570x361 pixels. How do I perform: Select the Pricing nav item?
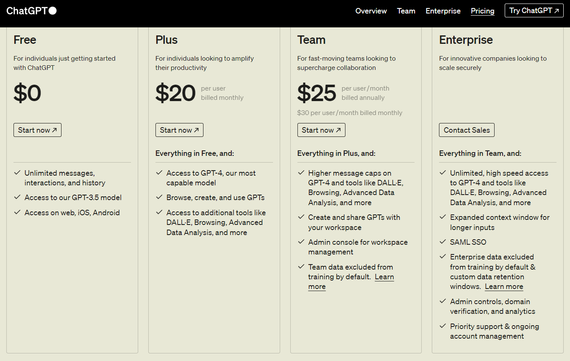pos(483,11)
